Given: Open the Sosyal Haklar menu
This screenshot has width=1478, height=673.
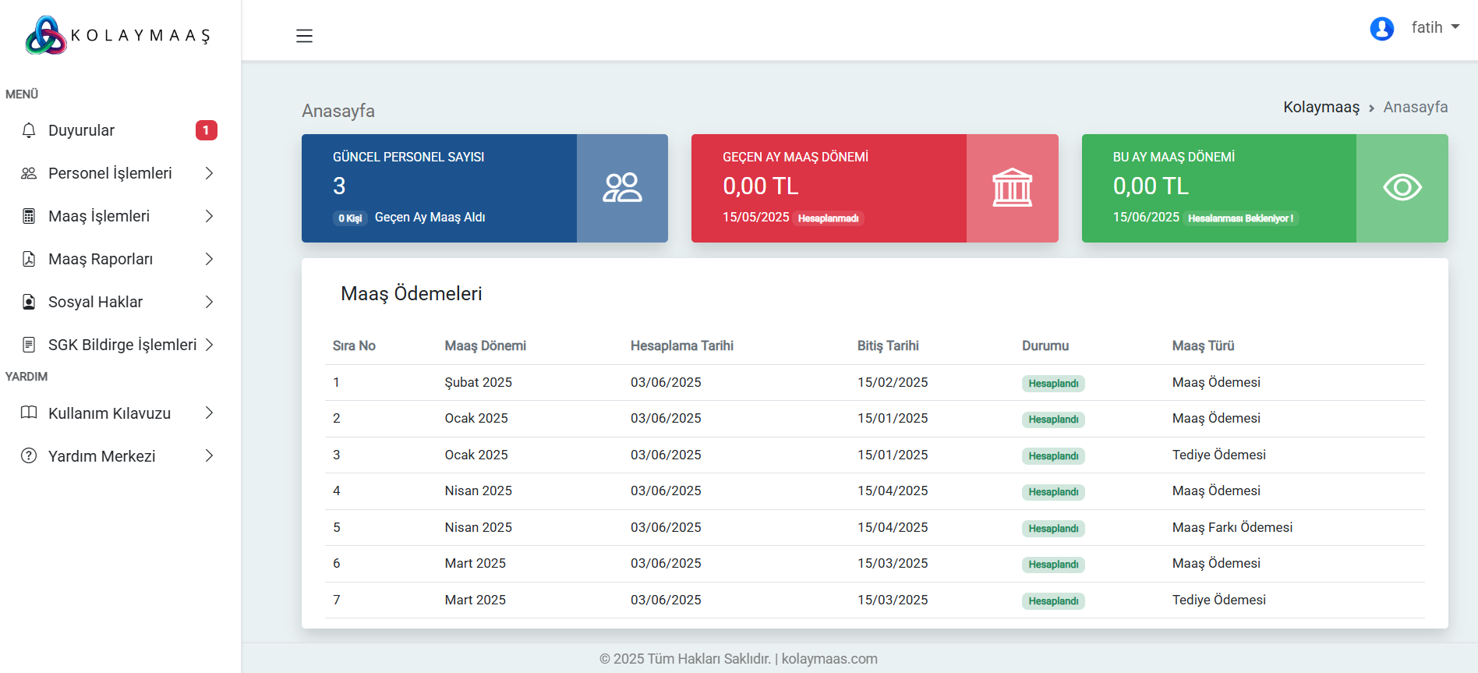Looking at the screenshot, I should (x=95, y=302).
